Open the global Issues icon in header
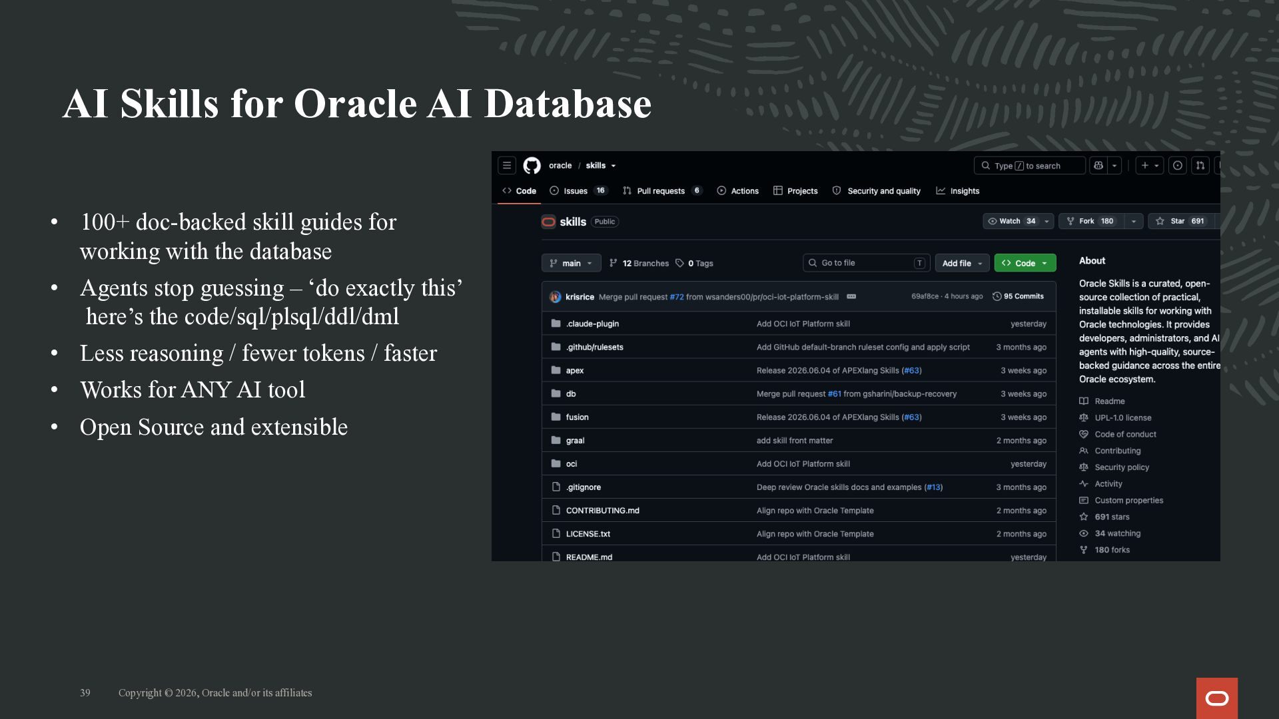The image size is (1279, 719). (x=1178, y=166)
